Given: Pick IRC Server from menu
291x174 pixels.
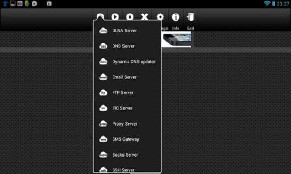Looking at the screenshot, I should 127,108.
